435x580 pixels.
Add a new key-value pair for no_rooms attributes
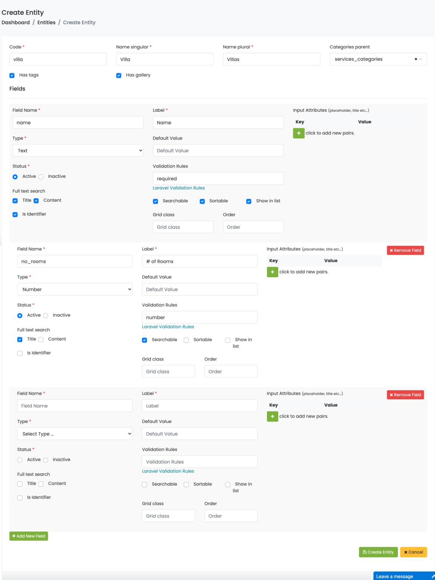pyautogui.click(x=272, y=272)
